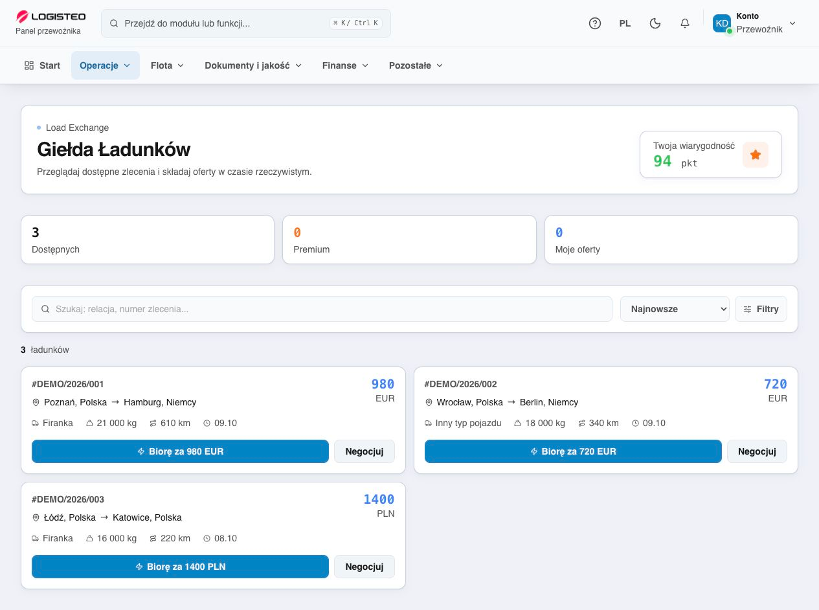Click the Moje oferty stat card
Screen dimensions: 819x610
click(671, 240)
